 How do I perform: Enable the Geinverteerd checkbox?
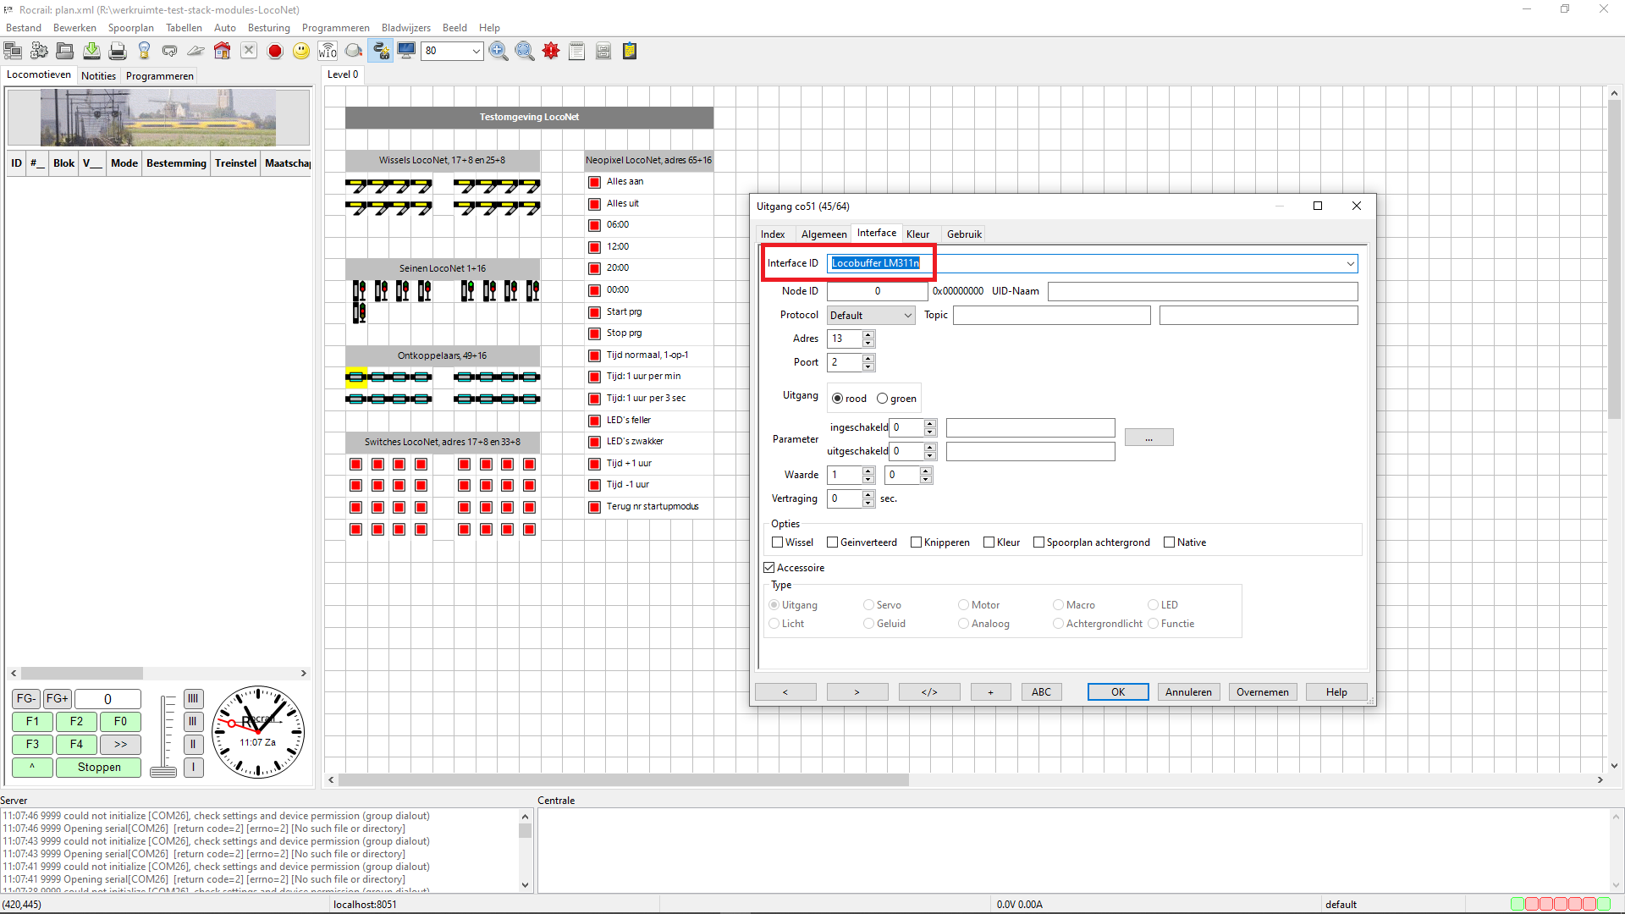(832, 542)
